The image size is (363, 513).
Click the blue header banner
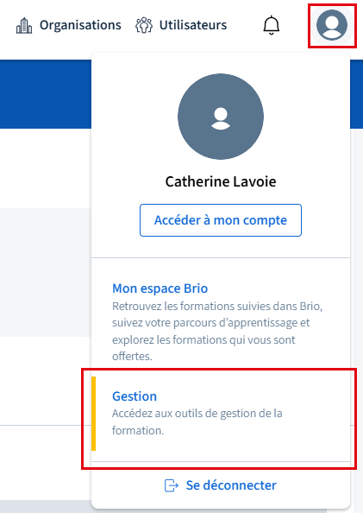[x=46, y=94]
